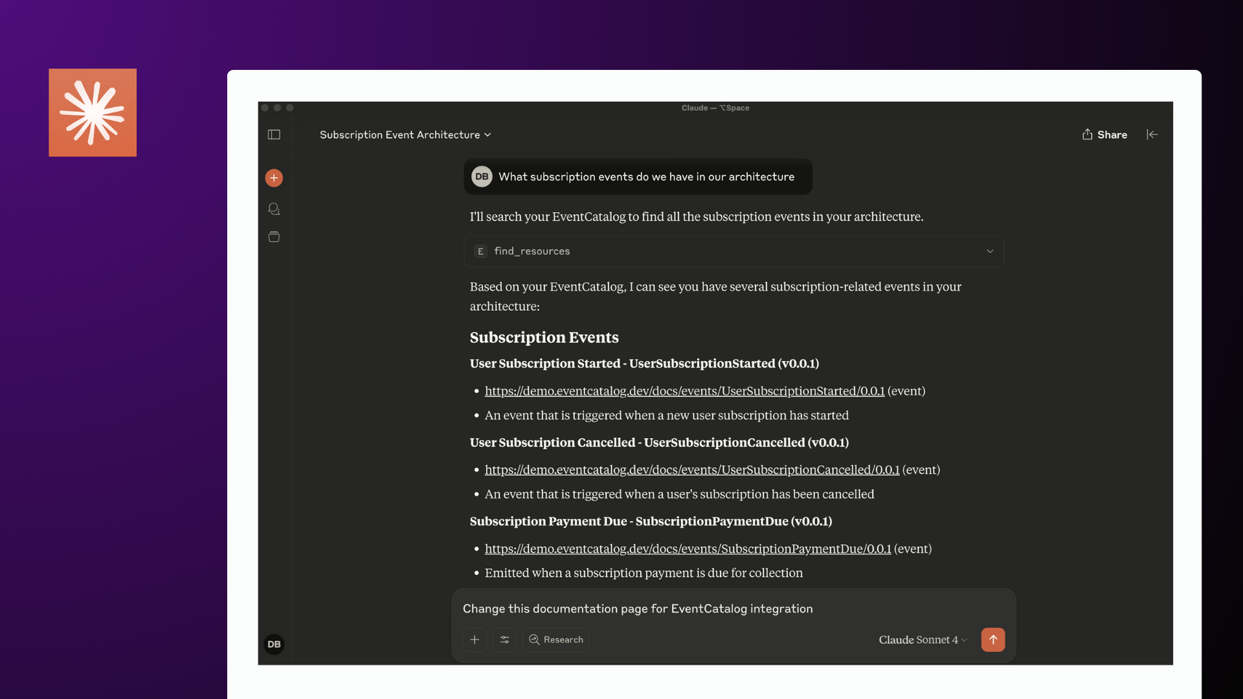The width and height of the screenshot is (1243, 699).
Task: Click the orange send arrow button
Action: click(992, 639)
